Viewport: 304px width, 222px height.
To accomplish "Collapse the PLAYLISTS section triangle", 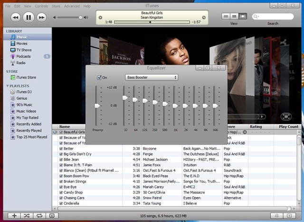I will pyautogui.click(x=8, y=86).
